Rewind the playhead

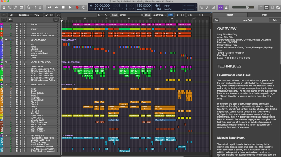tap(49, 7)
